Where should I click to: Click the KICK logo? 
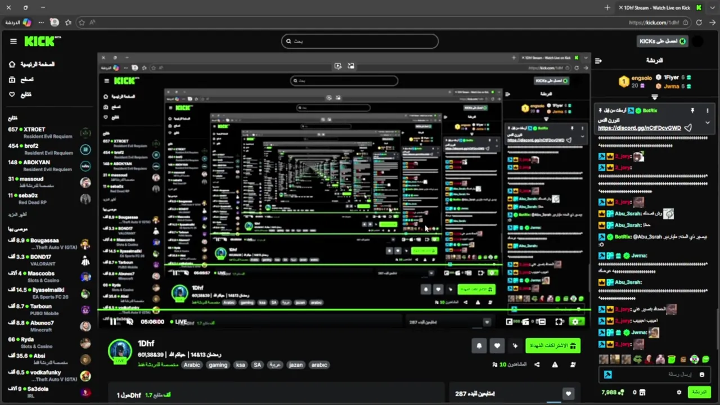pos(42,41)
